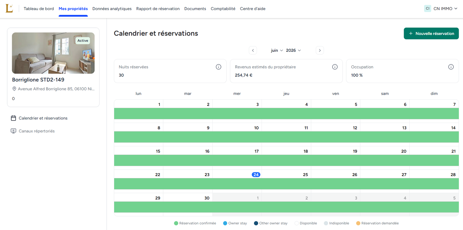This screenshot has height=230, width=463.
Task: Open Centre d'aide
Action: tap(253, 9)
